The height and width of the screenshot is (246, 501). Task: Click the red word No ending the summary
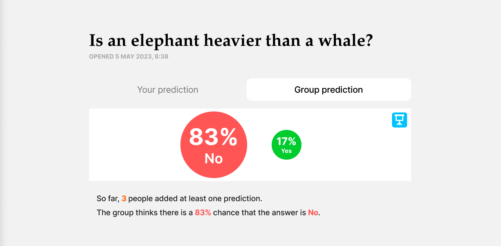tap(313, 213)
